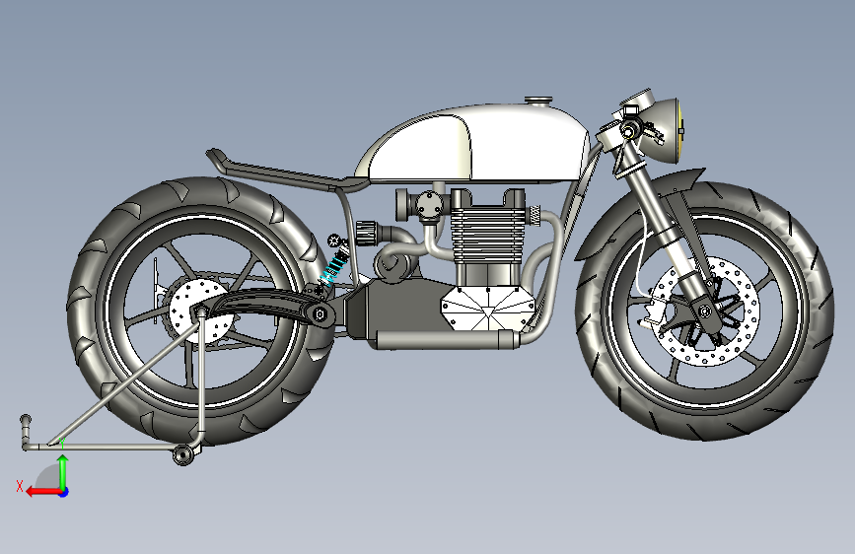855x554 pixels.
Task: Click the blue Z axis dot of the triad
Action: 64,492
